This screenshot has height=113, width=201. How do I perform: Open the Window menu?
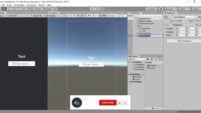42,5
